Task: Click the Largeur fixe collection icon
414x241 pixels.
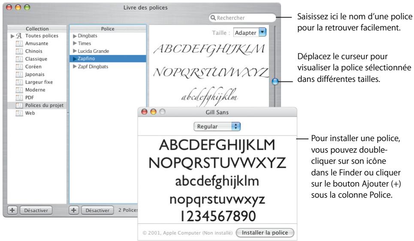Action: pyautogui.click(x=19, y=82)
